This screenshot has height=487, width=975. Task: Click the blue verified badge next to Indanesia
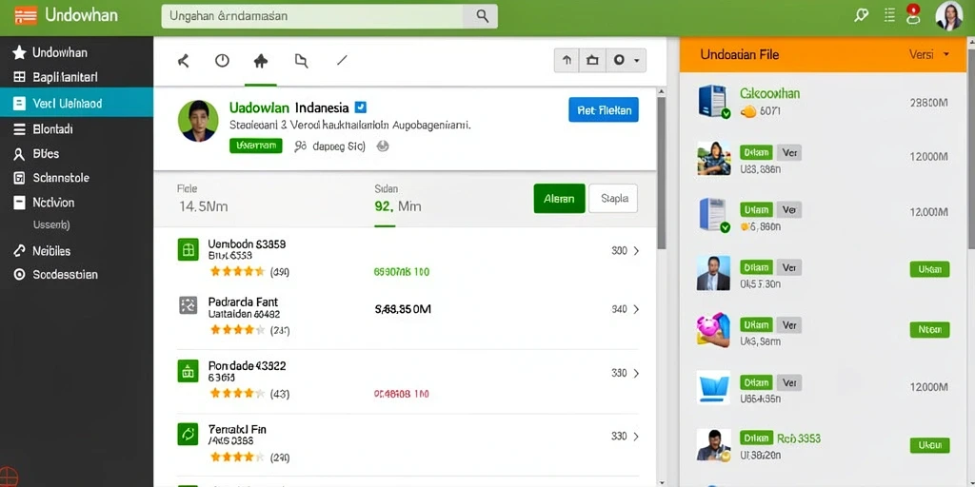pos(360,107)
